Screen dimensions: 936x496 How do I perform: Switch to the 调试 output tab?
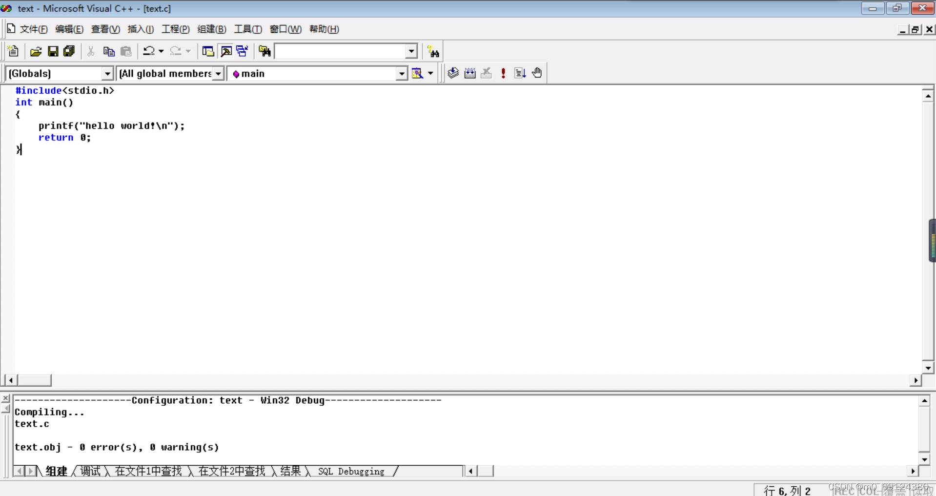[x=90, y=471]
